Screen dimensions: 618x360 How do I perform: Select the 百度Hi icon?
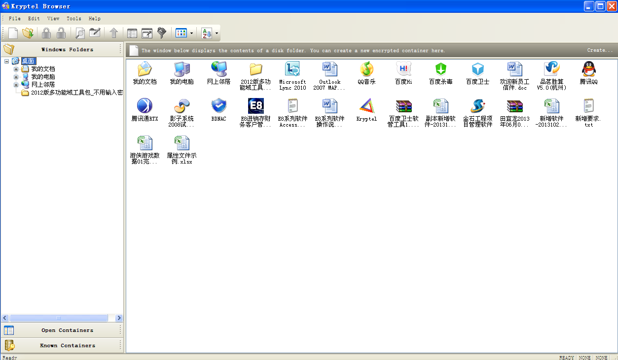coord(403,73)
